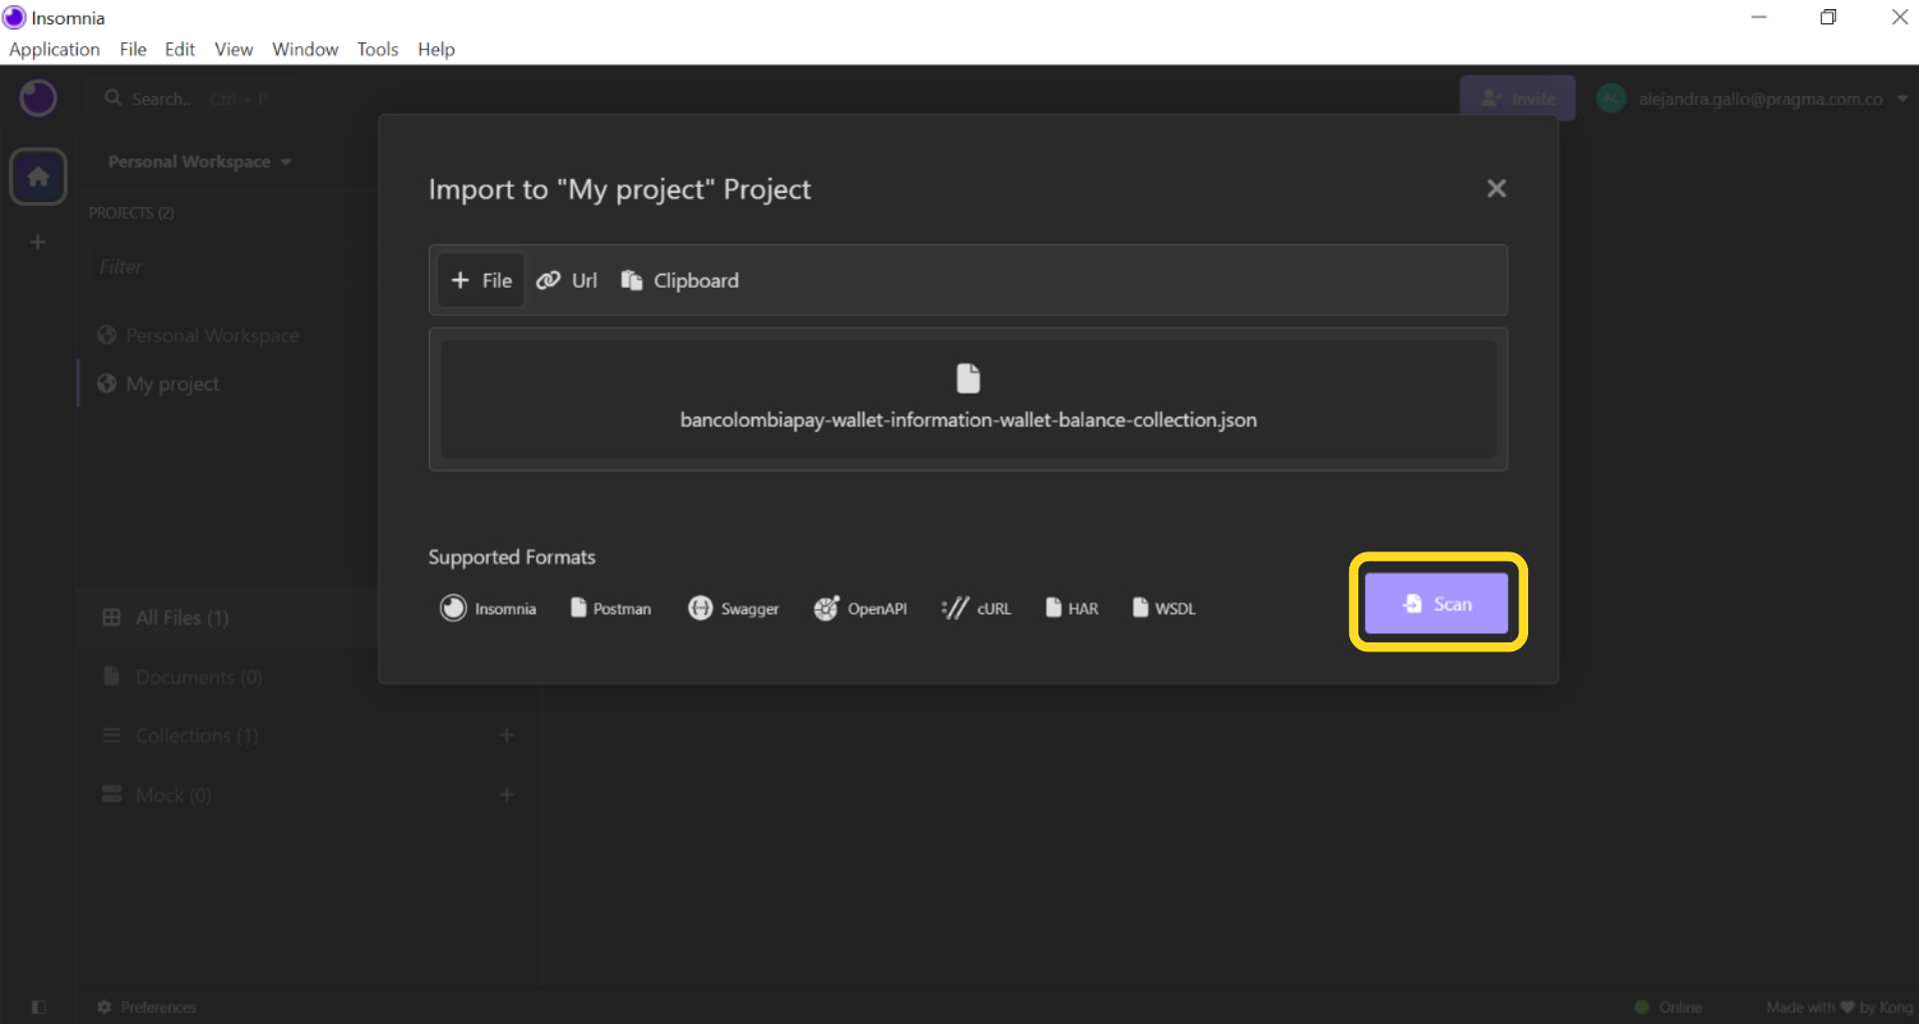Viewport: 1919px width, 1024px height.
Task: Click the cURL format icon
Action: (x=955, y=608)
